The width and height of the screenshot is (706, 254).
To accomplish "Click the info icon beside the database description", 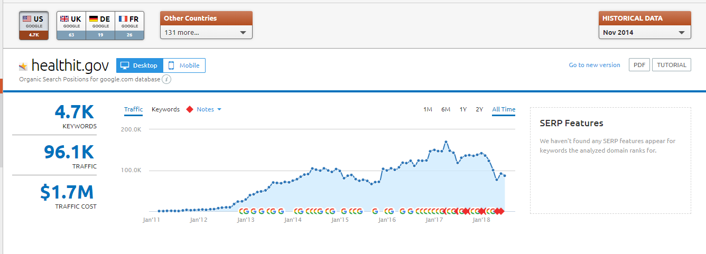I will 166,79.
